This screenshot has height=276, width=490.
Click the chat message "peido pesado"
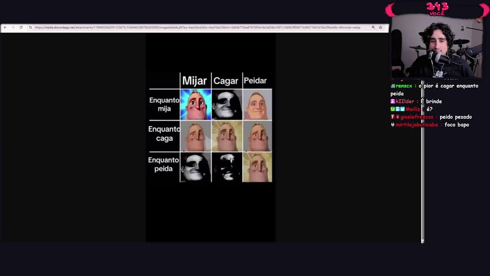pyautogui.click(x=456, y=117)
